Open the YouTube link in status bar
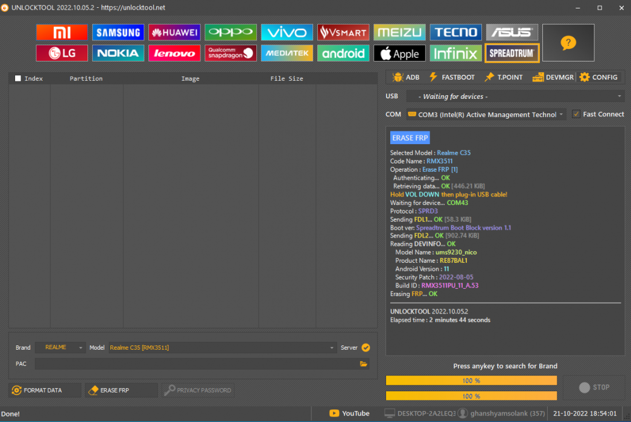The width and height of the screenshot is (631, 422). tap(349, 413)
